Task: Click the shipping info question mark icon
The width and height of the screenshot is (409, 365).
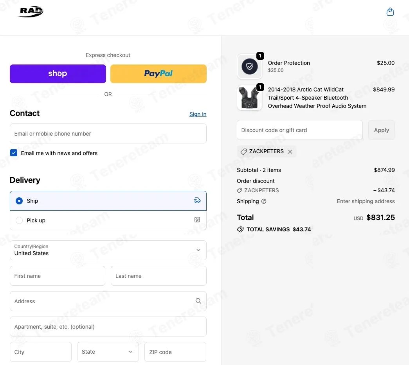Action: [264, 201]
